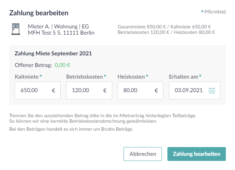The image size is (235, 170).
Task: Open the calendar date picker icon
Action: coord(212,91)
